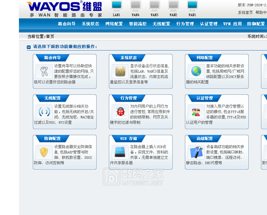This screenshot has width=267, height=215.
Task: Click the LAN1 port status icon
Action: coord(116,6)
